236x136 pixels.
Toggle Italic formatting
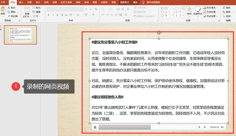(53, 15)
